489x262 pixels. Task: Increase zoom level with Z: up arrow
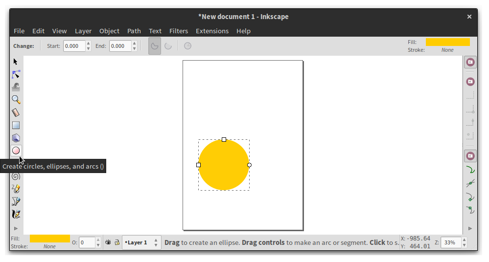(464, 240)
